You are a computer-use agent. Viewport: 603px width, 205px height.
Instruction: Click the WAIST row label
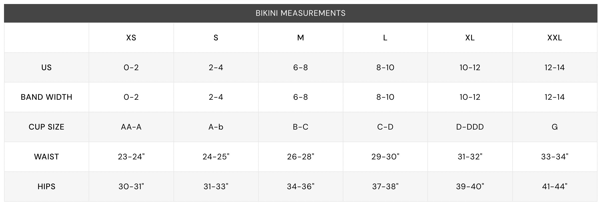click(x=47, y=157)
